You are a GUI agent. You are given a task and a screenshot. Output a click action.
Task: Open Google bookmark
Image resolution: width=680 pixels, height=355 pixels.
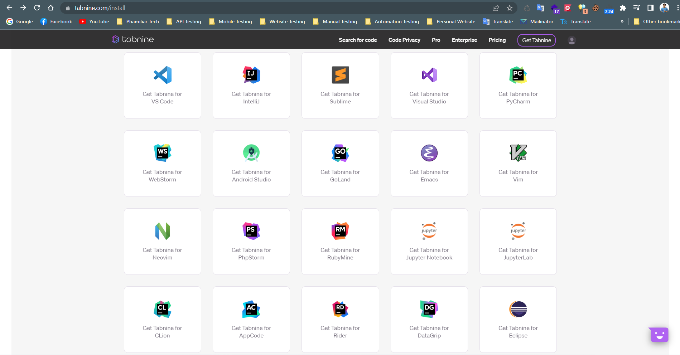(20, 21)
